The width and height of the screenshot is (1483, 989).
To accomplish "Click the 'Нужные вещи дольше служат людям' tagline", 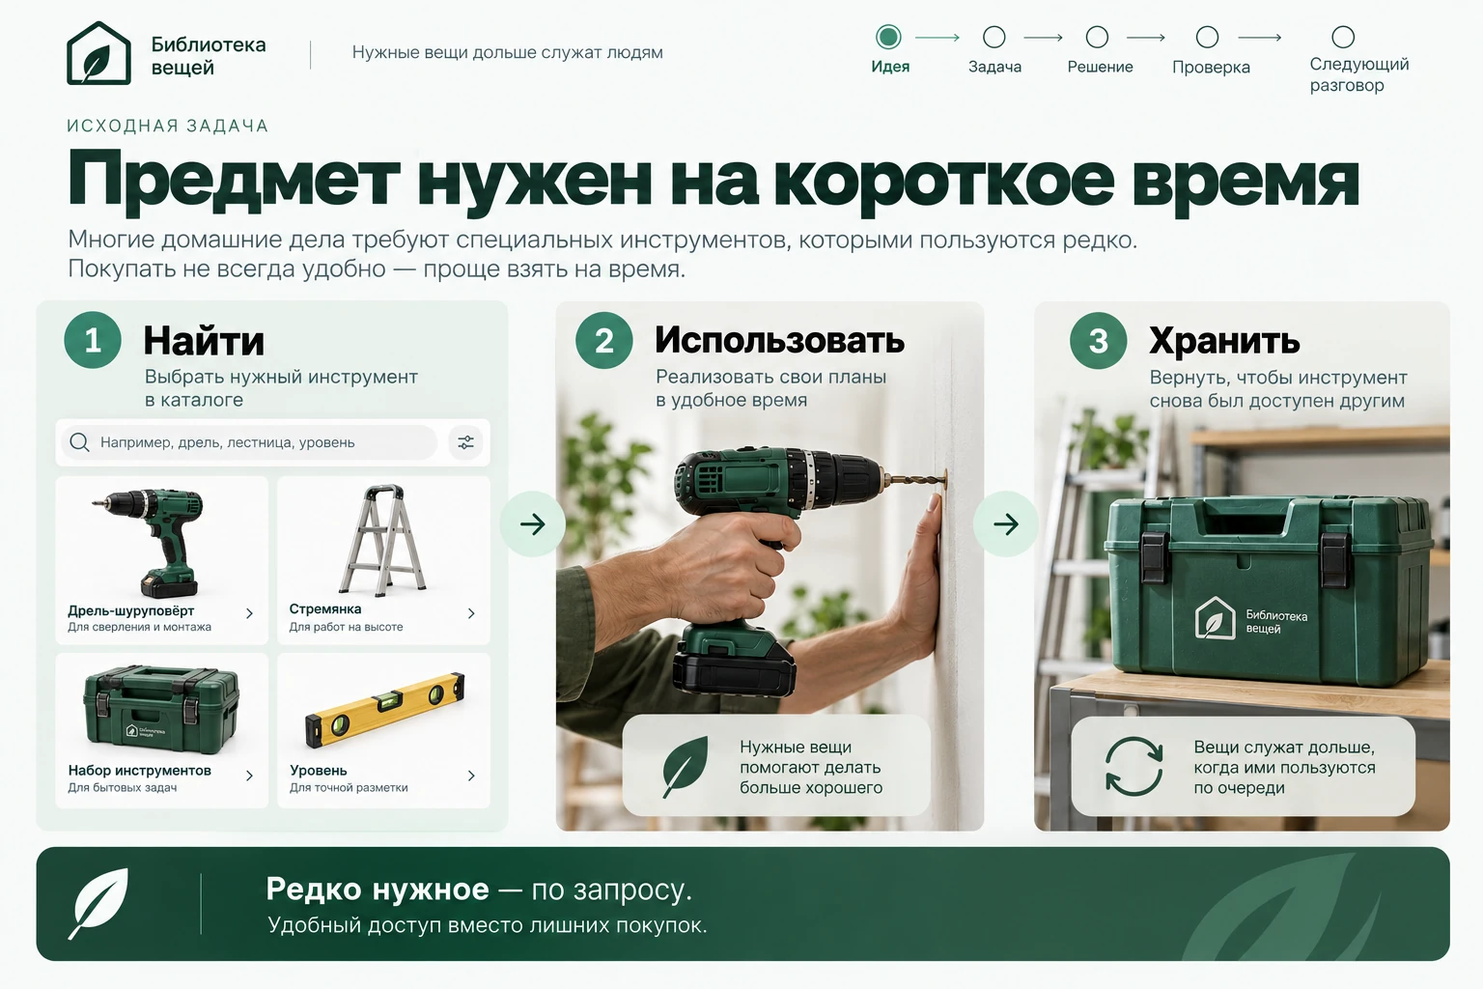I will pos(508,52).
